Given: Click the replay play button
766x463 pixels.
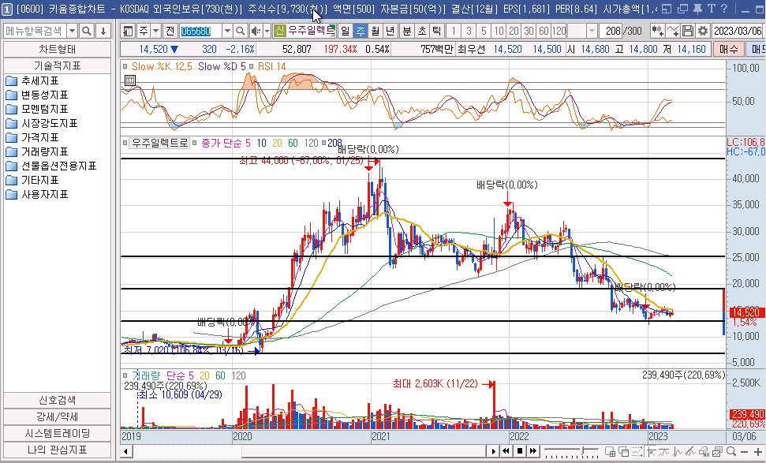Looking at the screenshot, I should pyautogui.click(x=493, y=451).
